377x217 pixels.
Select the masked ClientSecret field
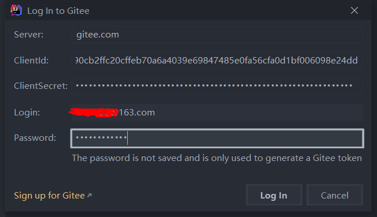coord(217,86)
